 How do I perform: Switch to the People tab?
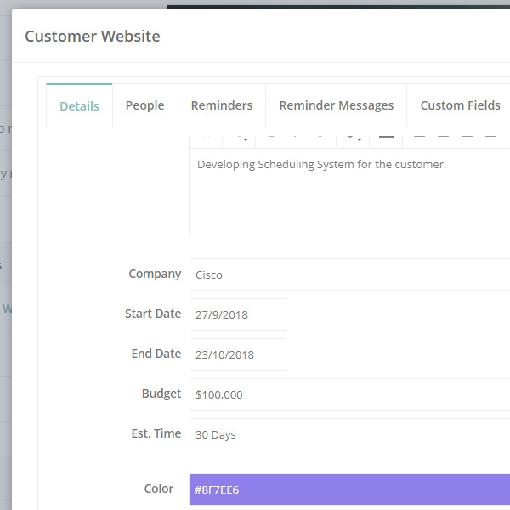coord(145,105)
